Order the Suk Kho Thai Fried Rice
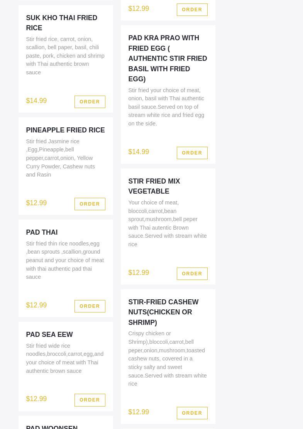 coord(90,102)
